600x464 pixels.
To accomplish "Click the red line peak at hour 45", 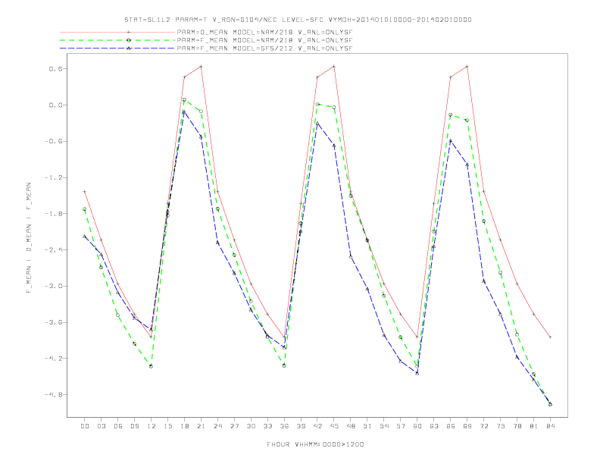I will [x=334, y=66].
